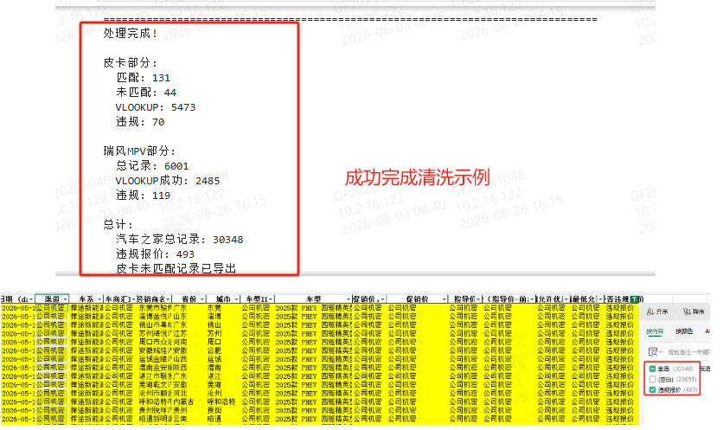The height and width of the screenshot is (430, 723).
Task: Select the 呼和浩特 city cell
Action: pyautogui.click(x=221, y=401)
